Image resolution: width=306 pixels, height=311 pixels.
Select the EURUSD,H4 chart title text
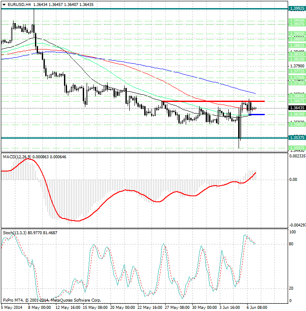(x=19, y=4)
